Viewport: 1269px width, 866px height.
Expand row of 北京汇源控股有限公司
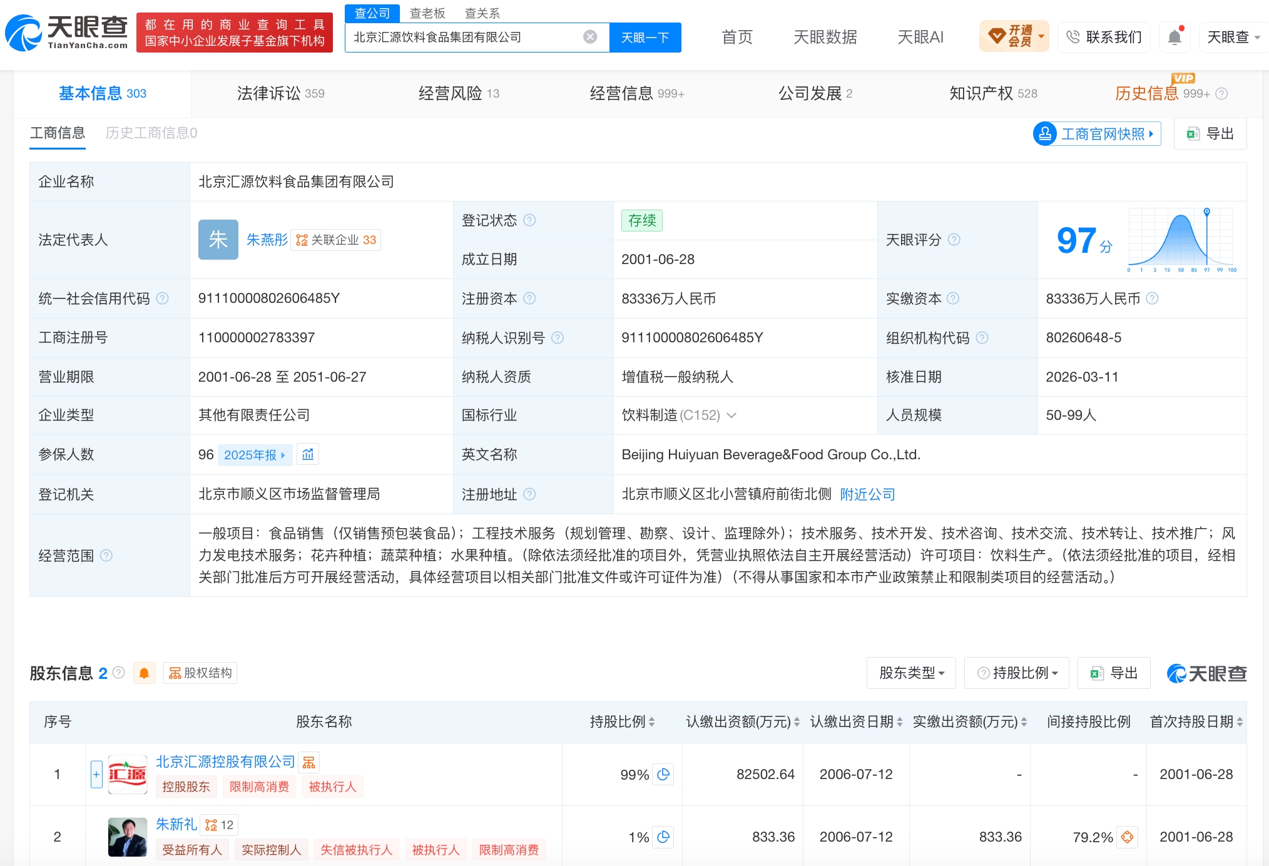[x=96, y=775]
